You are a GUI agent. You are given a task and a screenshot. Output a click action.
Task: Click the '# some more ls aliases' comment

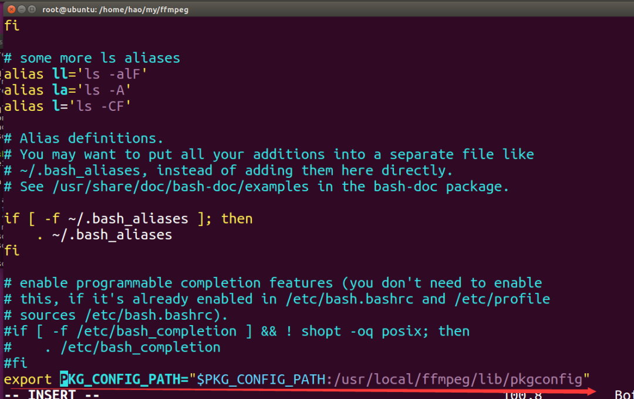tap(92, 59)
